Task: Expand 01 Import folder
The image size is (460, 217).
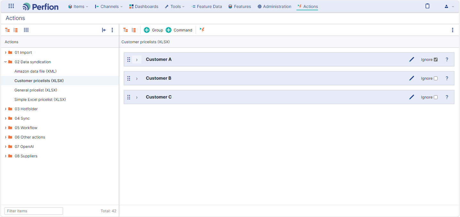Action: coord(6,53)
